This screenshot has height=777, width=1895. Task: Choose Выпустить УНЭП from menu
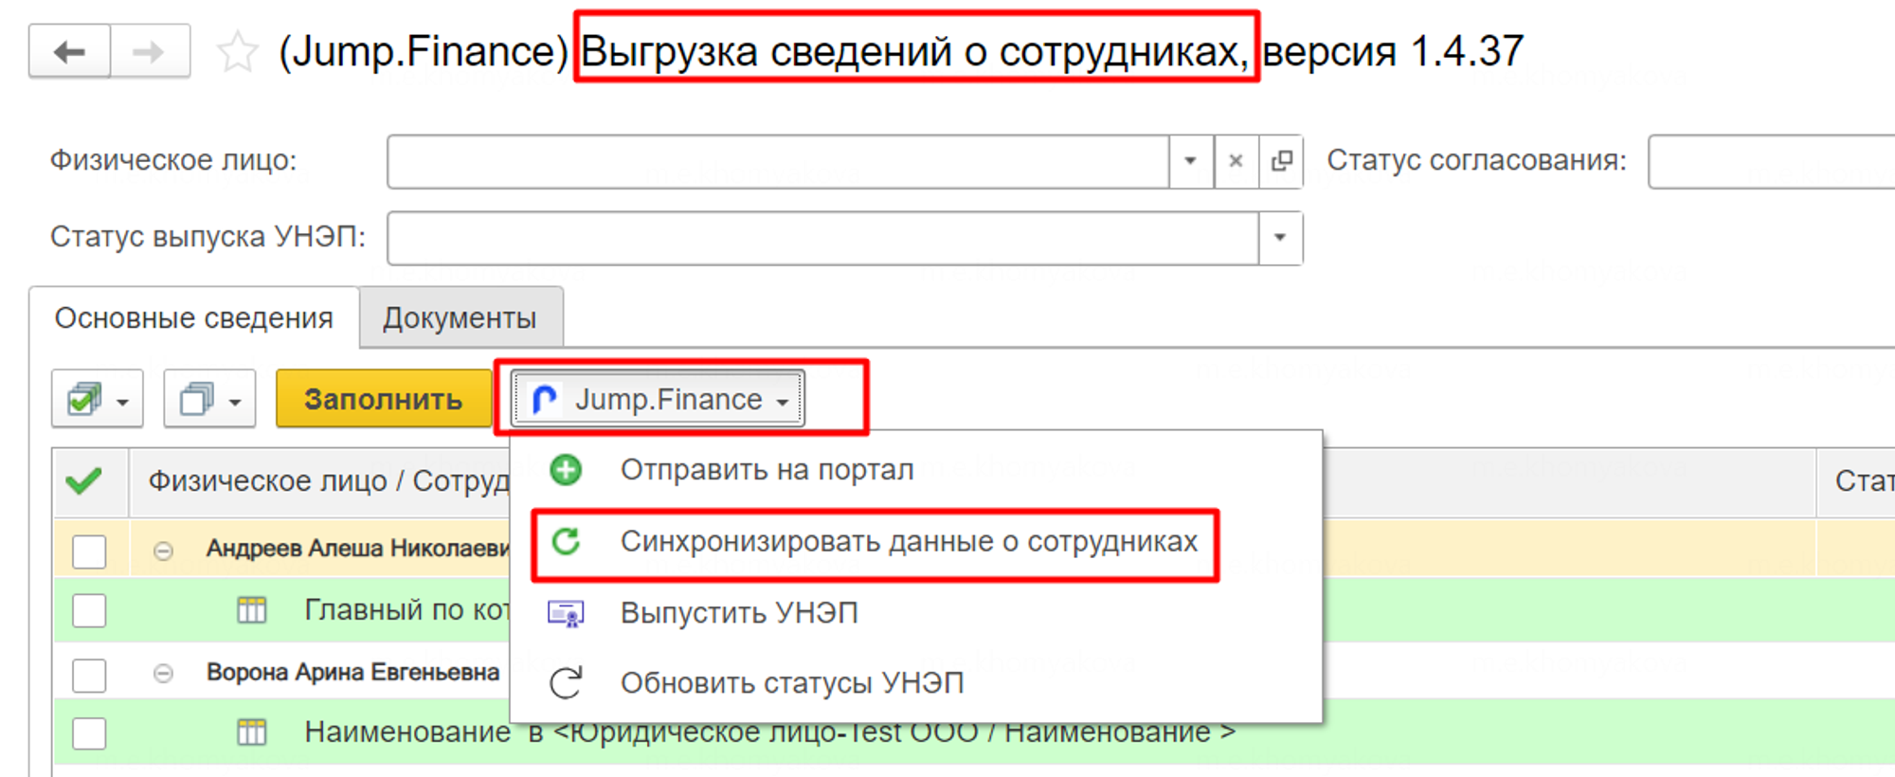coord(739,613)
